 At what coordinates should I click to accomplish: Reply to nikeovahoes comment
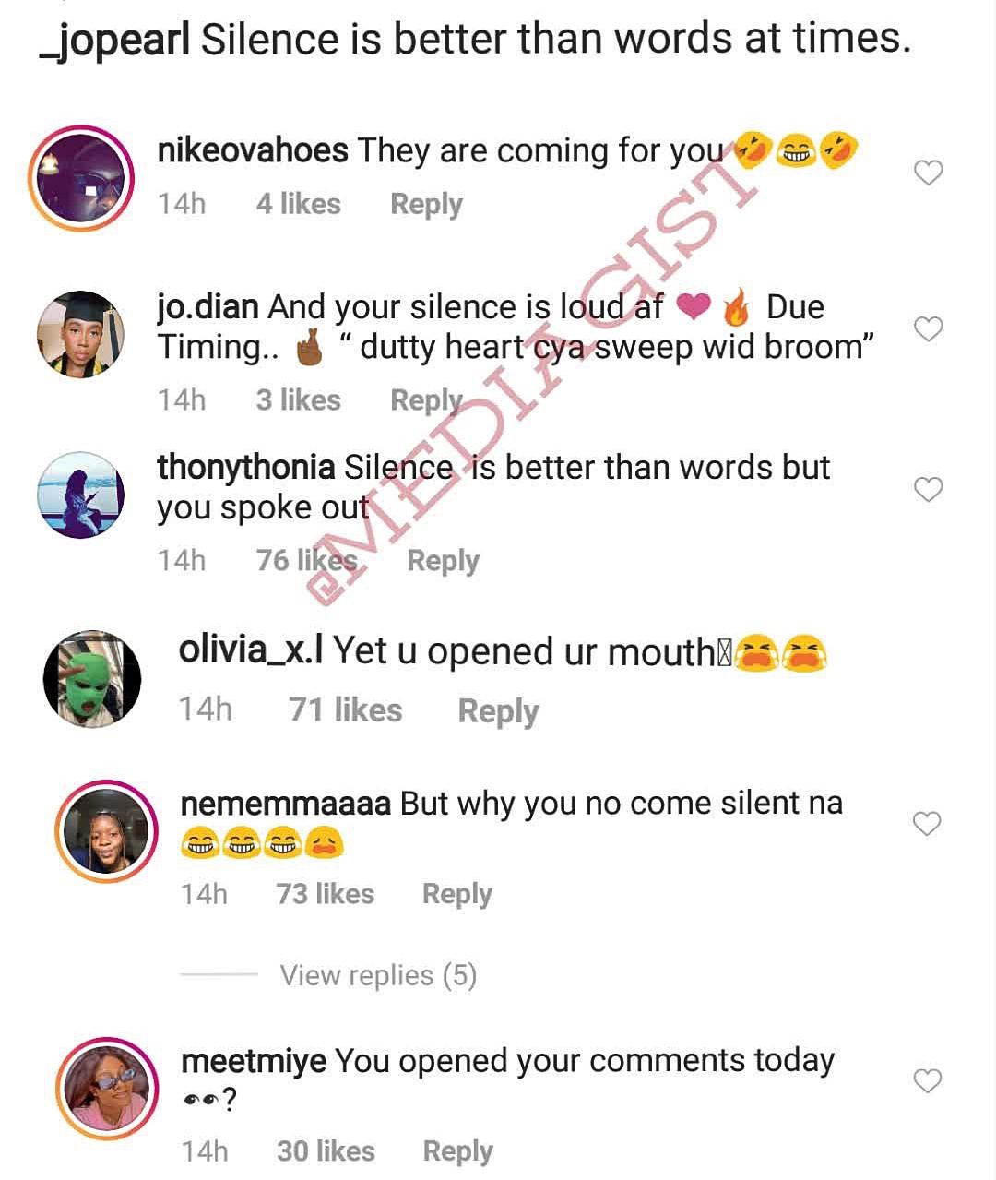pos(426,204)
